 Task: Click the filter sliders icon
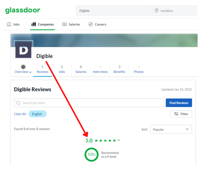point(176,114)
